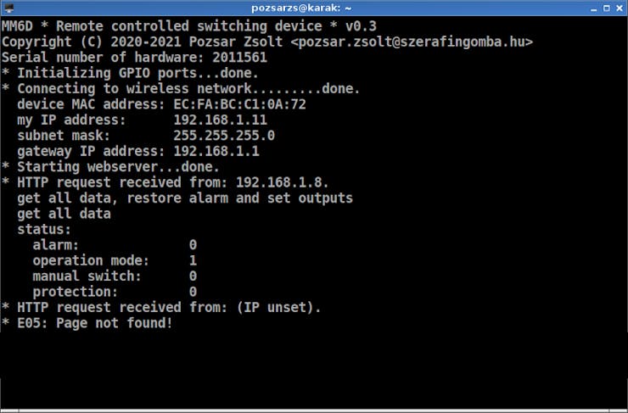Click the device MAC address value
The width and height of the screenshot is (628, 413).
click(x=239, y=104)
